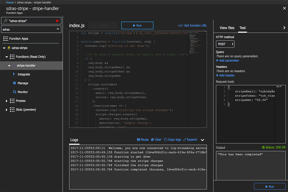The width and height of the screenshot is (288, 192).
Task: Open the Manage section
Action: point(23,83)
